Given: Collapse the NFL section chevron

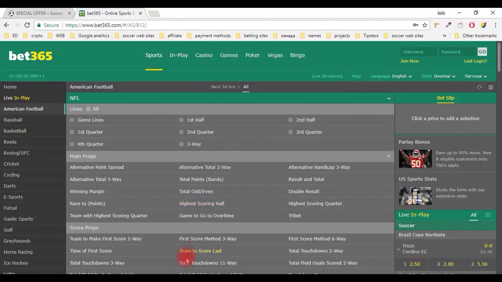Looking at the screenshot, I should tap(389, 98).
